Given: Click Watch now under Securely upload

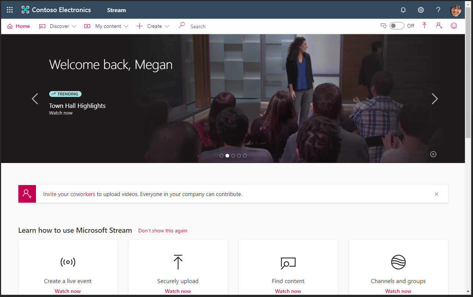Looking at the screenshot, I should tap(178, 291).
